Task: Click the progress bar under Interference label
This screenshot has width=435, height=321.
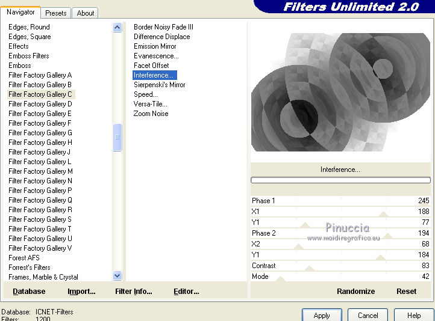Action: (x=340, y=180)
